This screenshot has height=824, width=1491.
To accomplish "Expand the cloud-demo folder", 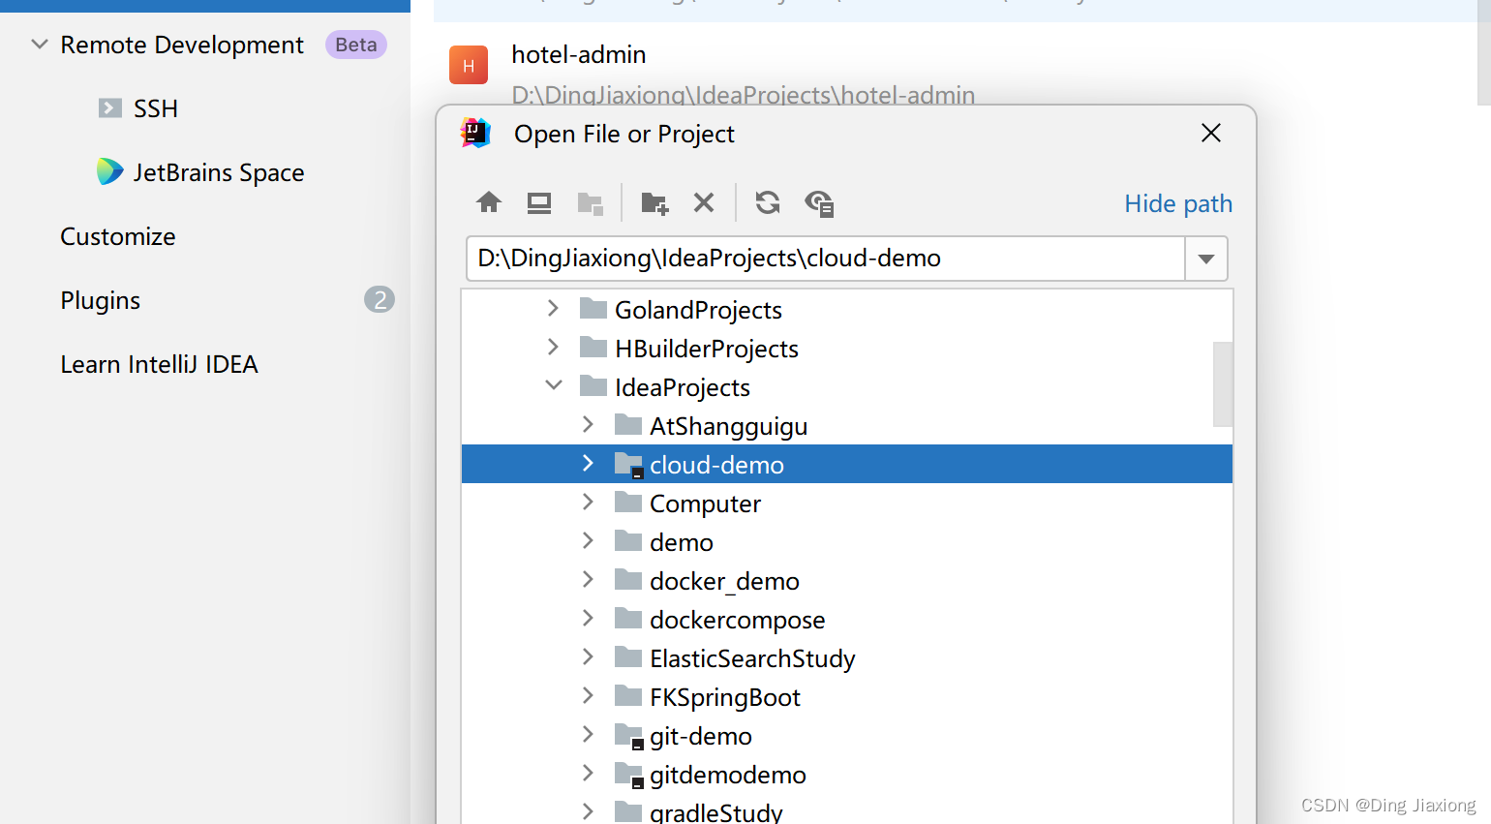I will click(588, 463).
